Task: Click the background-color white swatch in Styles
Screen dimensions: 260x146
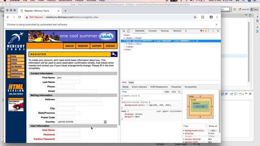Action: point(147,105)
